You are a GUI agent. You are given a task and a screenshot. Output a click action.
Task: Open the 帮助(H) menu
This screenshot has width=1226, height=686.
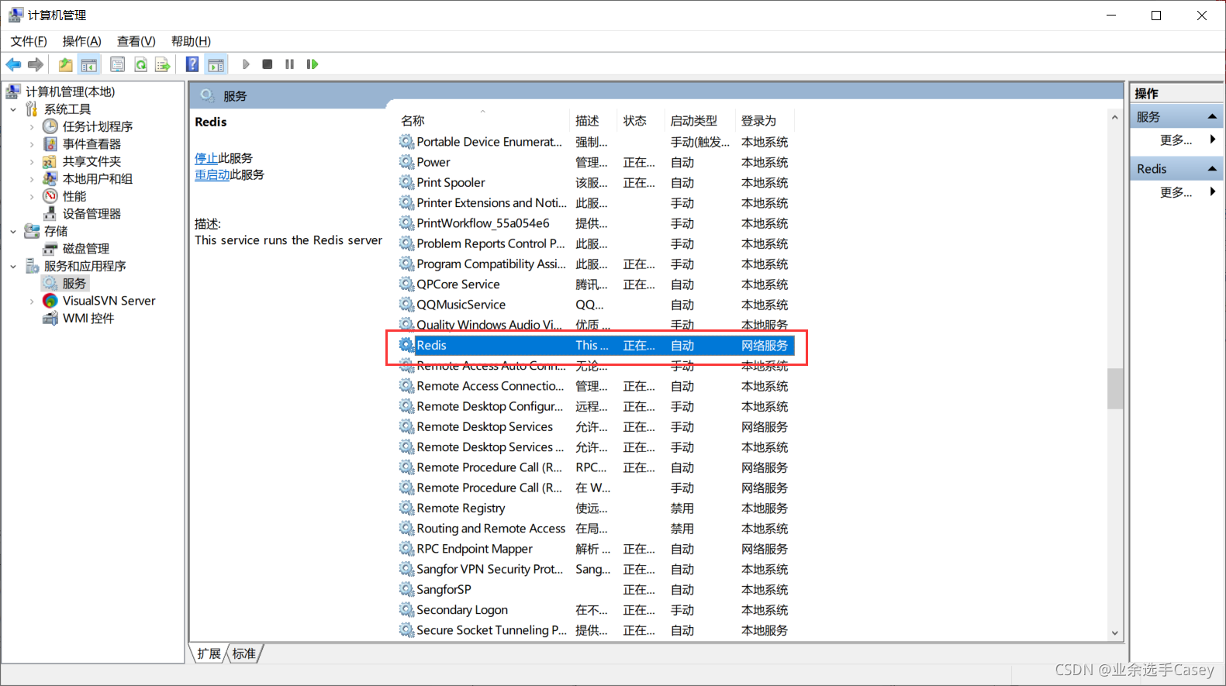coord(191,41)
